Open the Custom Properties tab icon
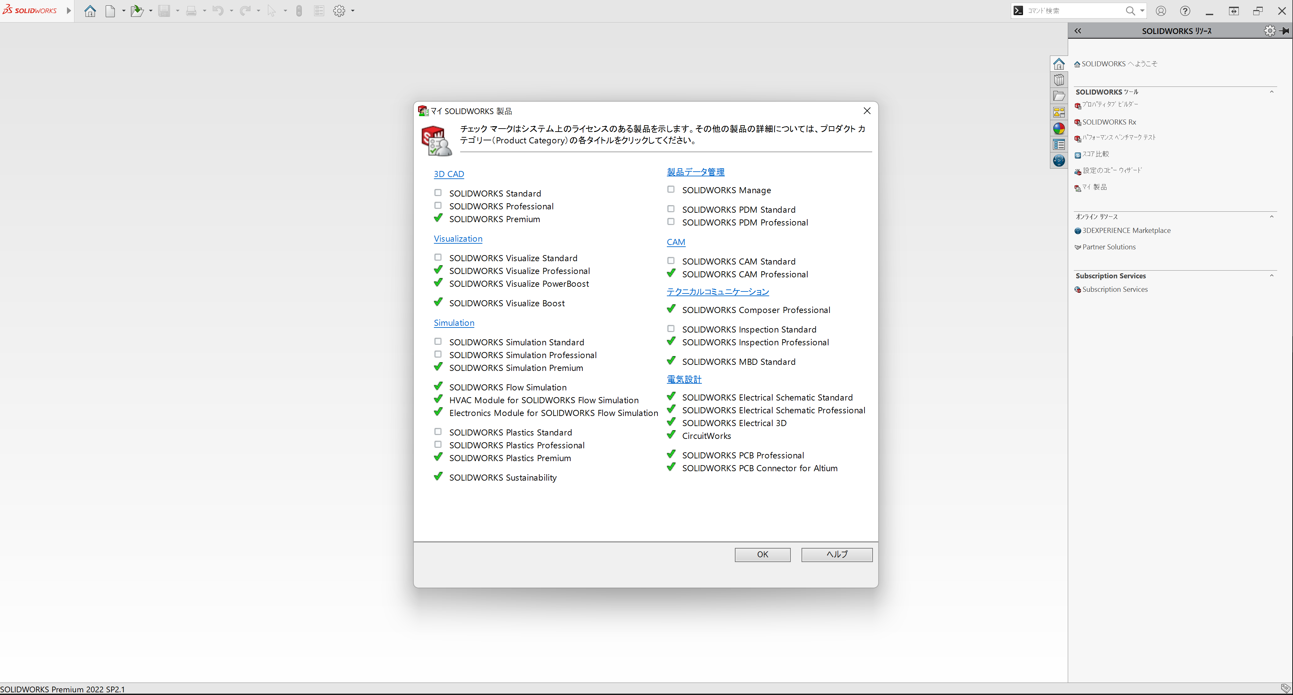1293x695 pixels. [x=1059, y=144]
